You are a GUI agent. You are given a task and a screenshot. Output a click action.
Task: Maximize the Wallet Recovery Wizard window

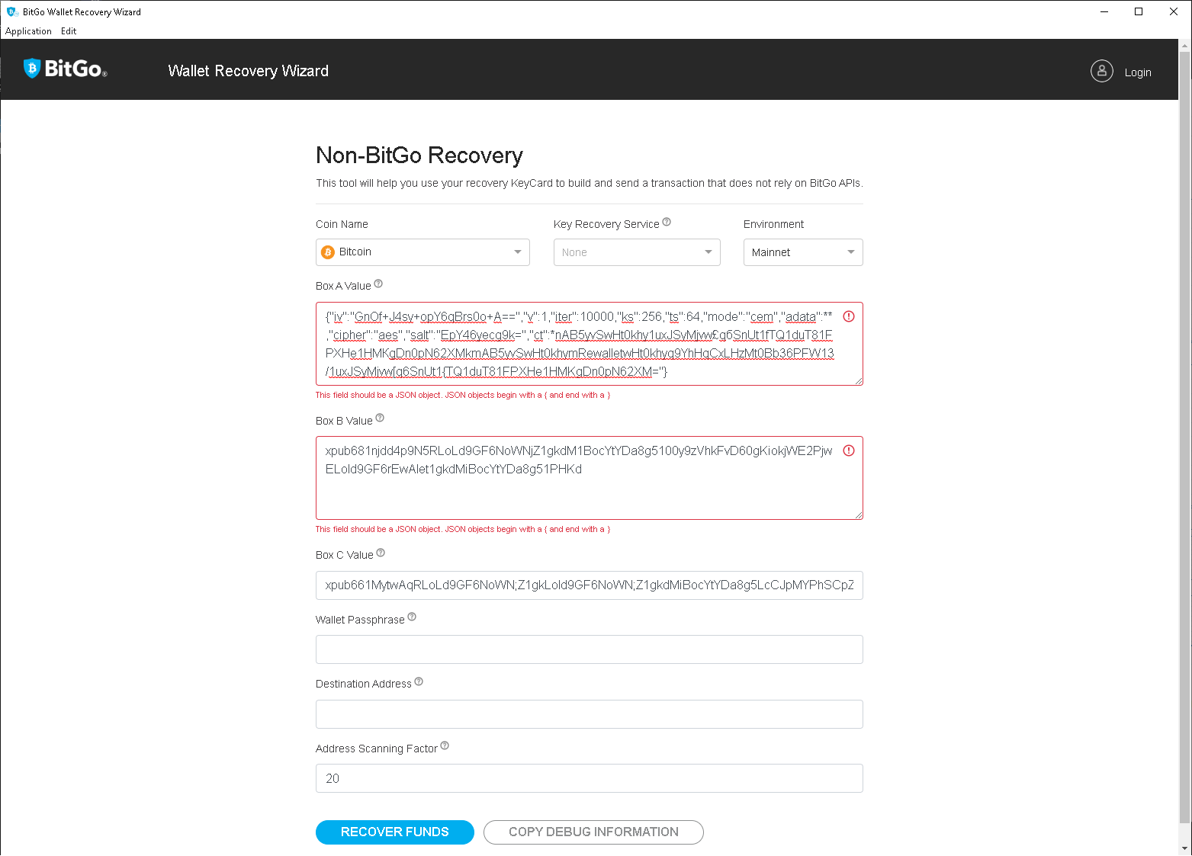[x=1139, y=11]
